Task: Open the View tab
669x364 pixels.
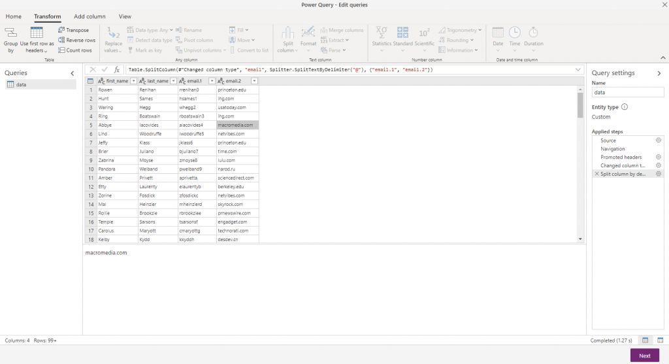Action: click(x=125, y=16)
